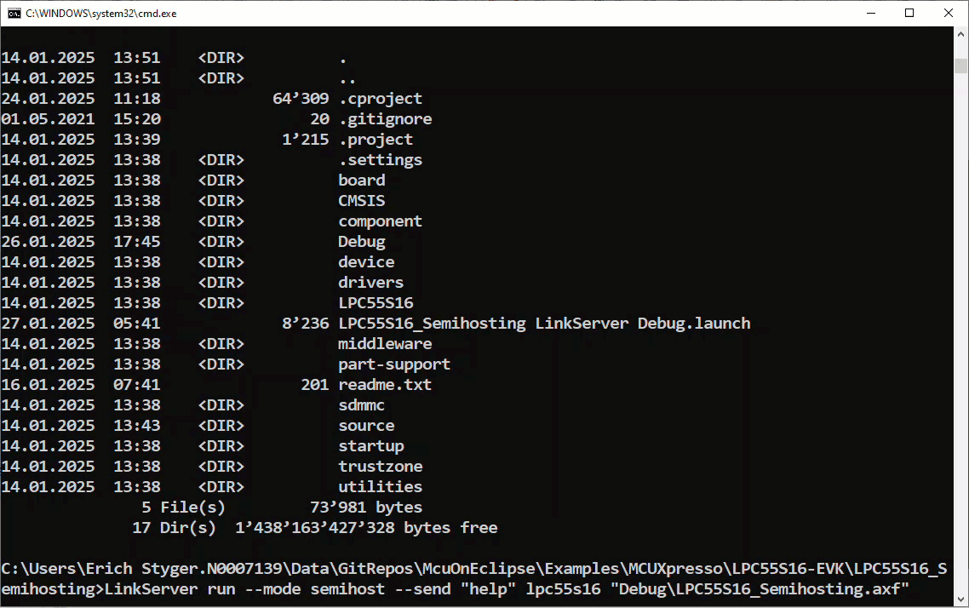The image size is (969, 608).
Task: Click the middleware directory name
Action: pos(385,344)
